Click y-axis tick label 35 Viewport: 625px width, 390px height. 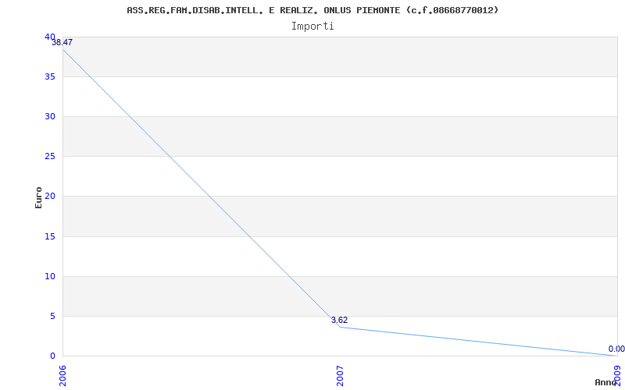tap(50, 76)
